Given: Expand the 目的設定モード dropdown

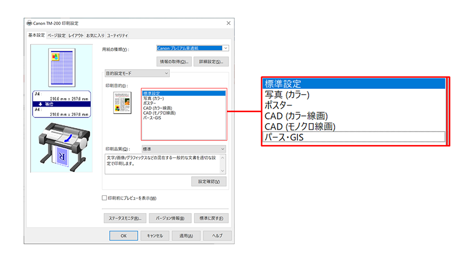Looking at the screenshot, I should tap(137, 74).
